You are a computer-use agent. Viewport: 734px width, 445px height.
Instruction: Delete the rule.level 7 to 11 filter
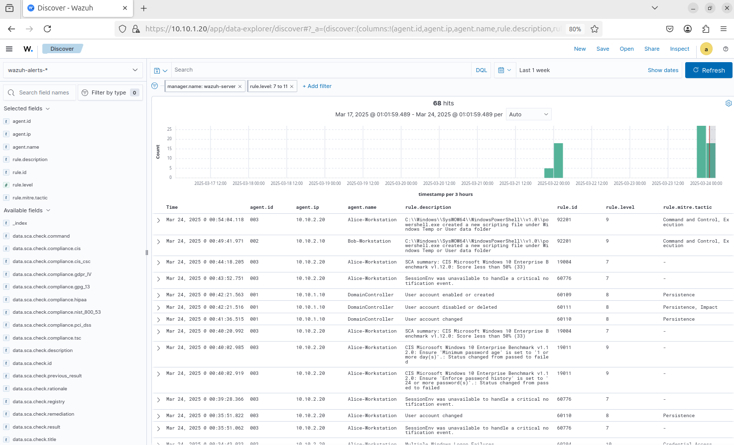click(292, 87)
